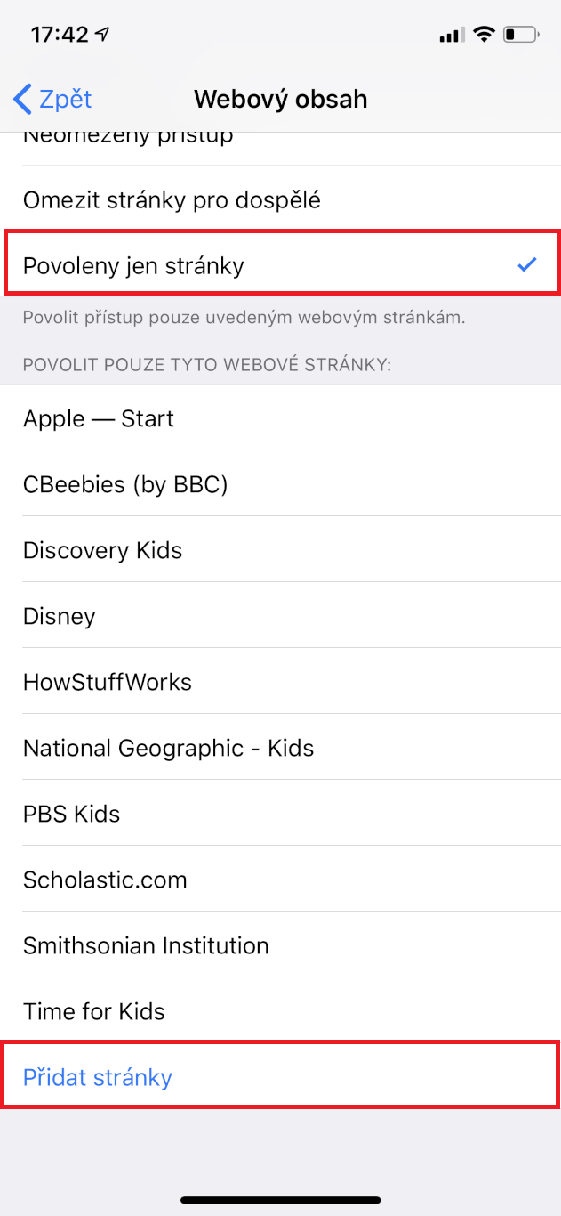561x1216 pixels.
Task: Tap the Přidat stránky link
Action: 98,1077
